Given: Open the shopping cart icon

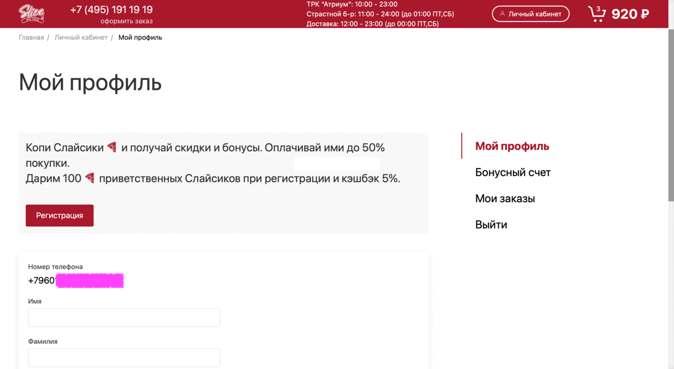Looking at the screenshot, I should pyautogui.click(x=597, y=14).
